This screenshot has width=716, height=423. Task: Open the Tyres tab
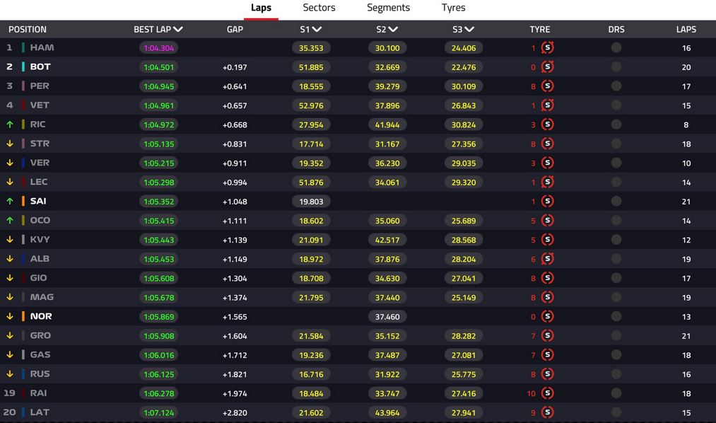pos(453,8)
